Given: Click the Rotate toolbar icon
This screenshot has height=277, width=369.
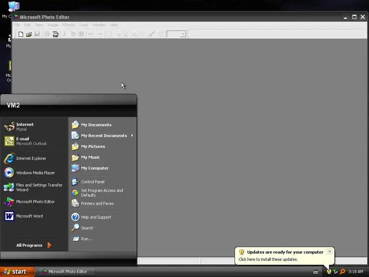Looking at the screenshot, I should [x=161, y=34].
